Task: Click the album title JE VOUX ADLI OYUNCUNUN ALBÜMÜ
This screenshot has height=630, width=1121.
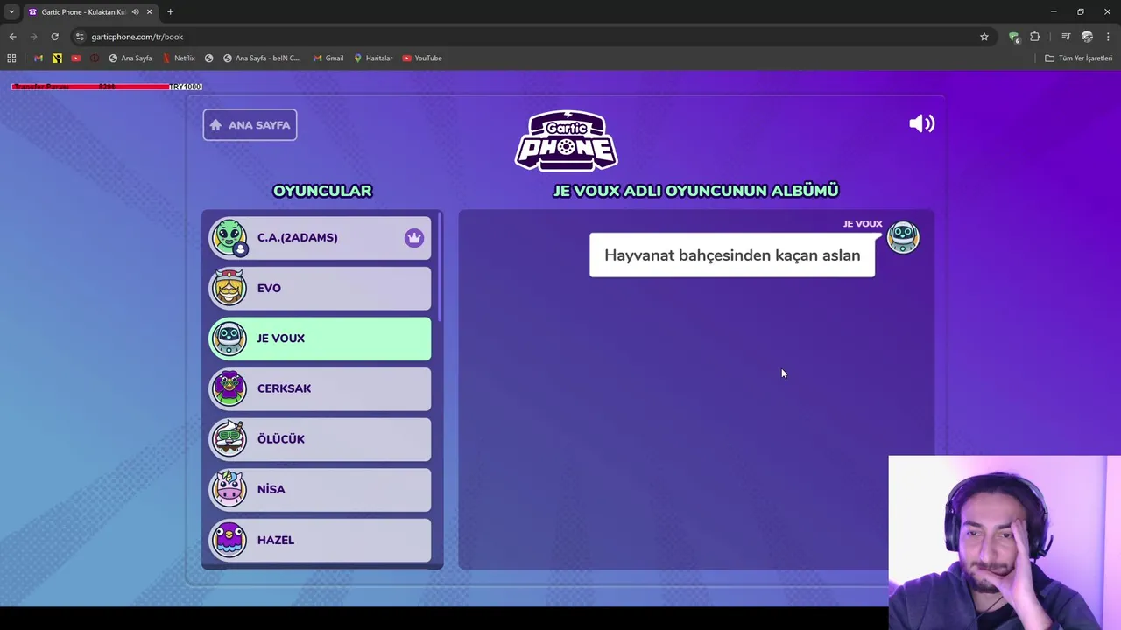Action: coord(696,191)
